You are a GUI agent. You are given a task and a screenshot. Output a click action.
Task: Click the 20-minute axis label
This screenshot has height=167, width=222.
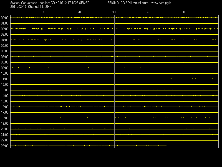(x=79, y=12)
